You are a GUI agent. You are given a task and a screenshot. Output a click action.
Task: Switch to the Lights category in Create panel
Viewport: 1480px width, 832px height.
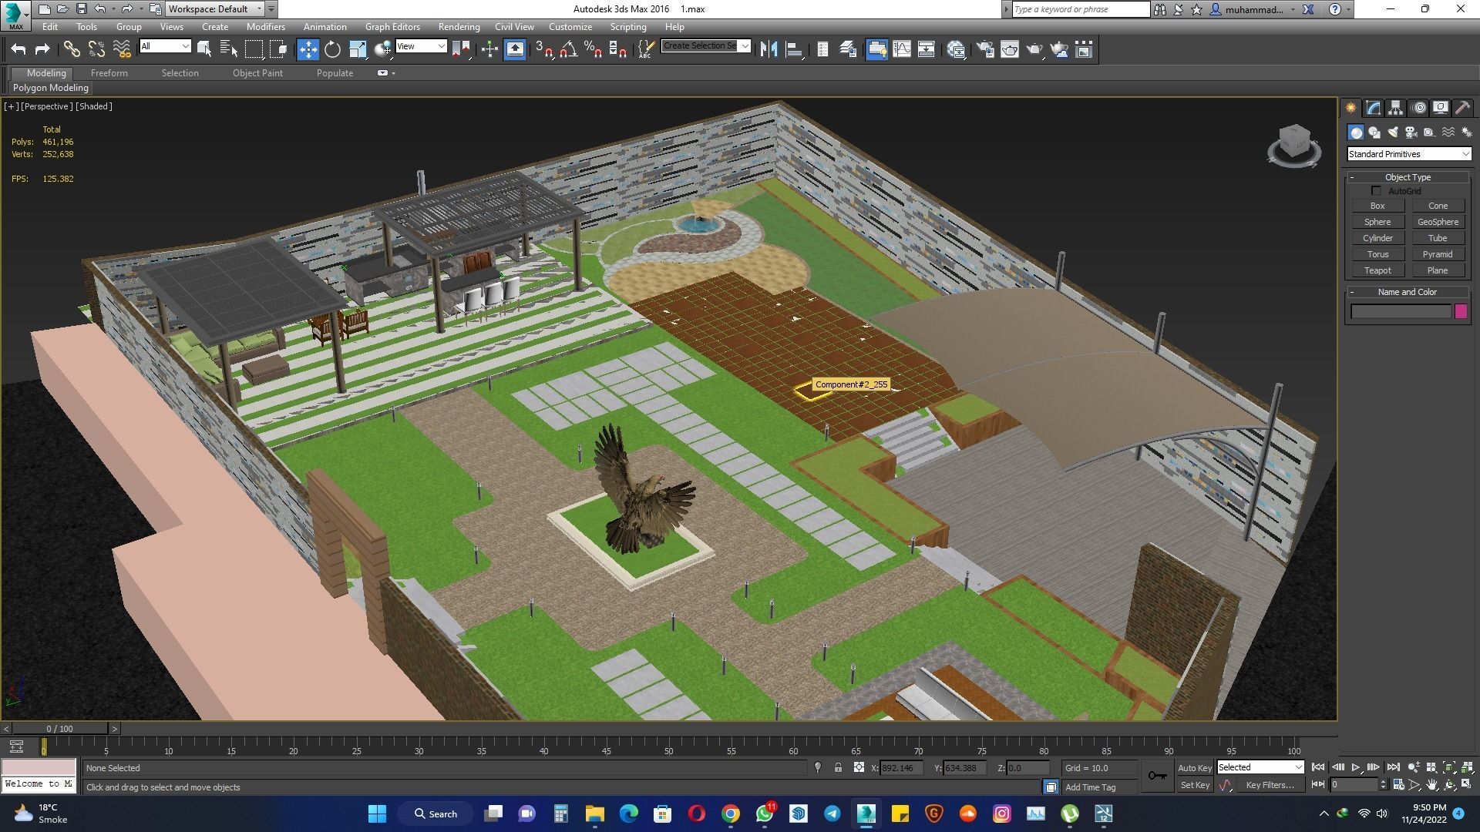point(1393,132)
